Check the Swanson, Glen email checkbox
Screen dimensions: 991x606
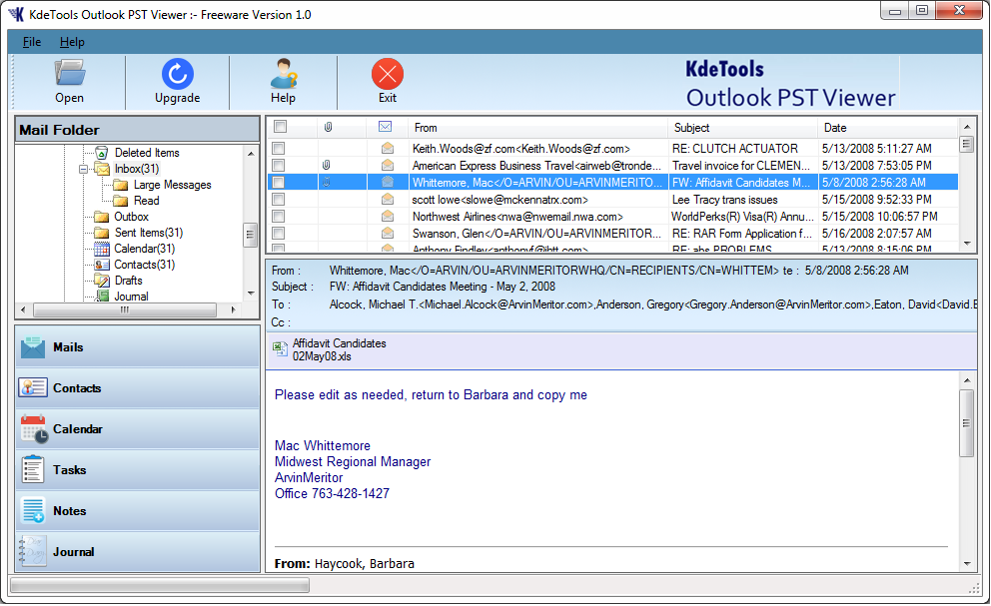coord(278,234)
